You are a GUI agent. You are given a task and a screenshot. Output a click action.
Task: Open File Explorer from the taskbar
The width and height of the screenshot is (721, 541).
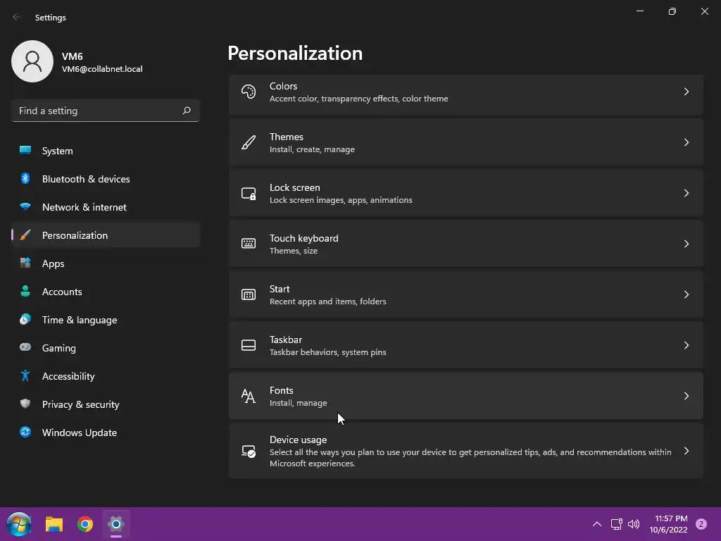pyautogui.click(x=54, y=524)
